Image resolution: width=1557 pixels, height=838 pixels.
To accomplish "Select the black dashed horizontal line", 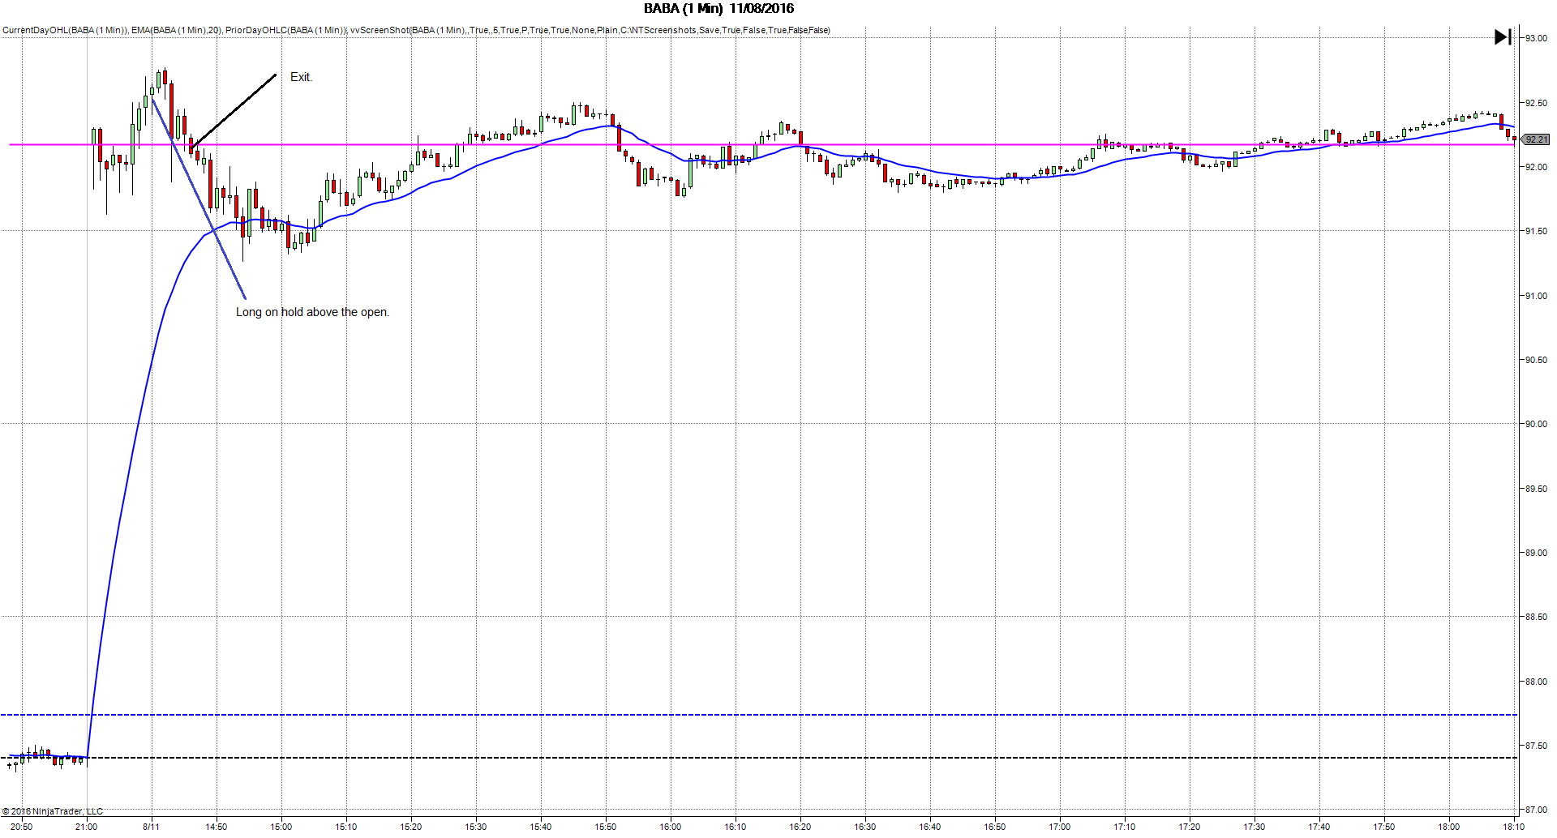I will click(x=758, y=758).
